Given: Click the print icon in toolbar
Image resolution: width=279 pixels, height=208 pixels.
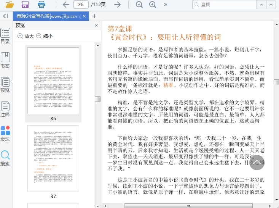Looking at the screenshot, I should point(41,5).
